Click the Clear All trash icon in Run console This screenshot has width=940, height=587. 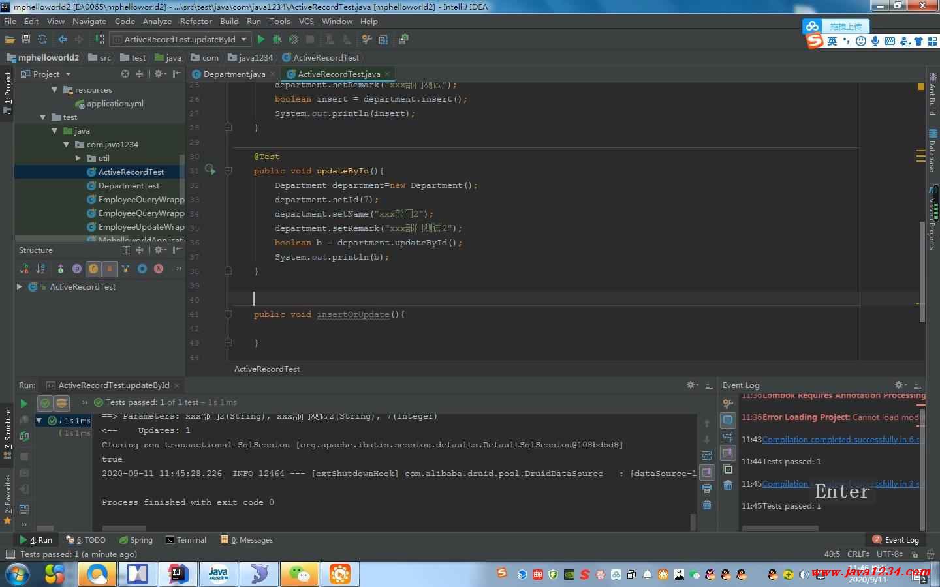click(x=707, y=505)
